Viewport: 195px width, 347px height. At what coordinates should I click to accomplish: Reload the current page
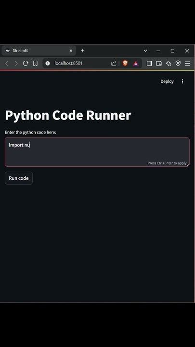pos(26,64)
